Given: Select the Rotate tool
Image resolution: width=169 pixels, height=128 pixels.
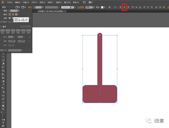Looking at the screenshot, I should pyautogui.click(x=3, y=57).
